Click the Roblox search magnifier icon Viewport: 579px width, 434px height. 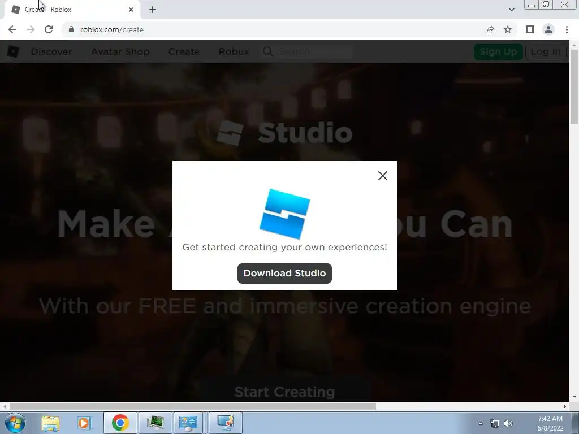click(x=267, y=51)
